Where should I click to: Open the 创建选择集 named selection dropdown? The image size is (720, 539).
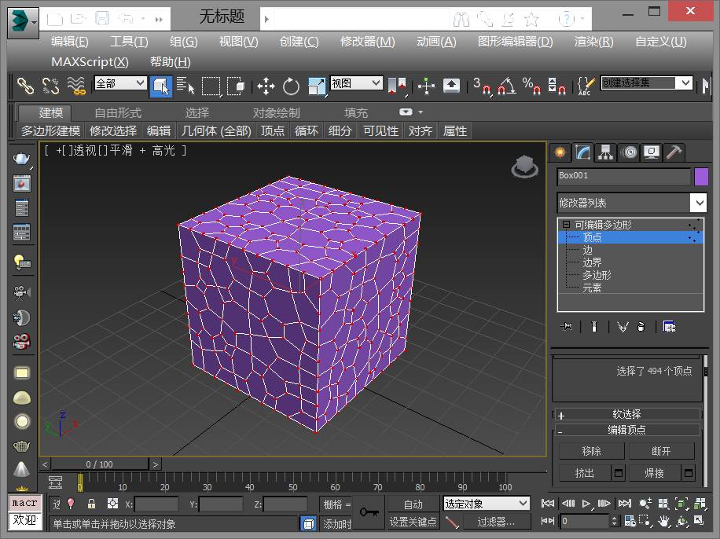click(647, 83)
